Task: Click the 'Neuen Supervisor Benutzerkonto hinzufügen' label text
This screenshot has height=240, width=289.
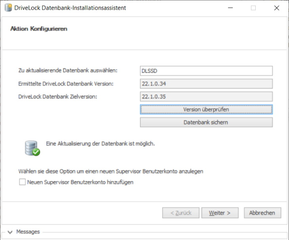Action: pos(80,182)
